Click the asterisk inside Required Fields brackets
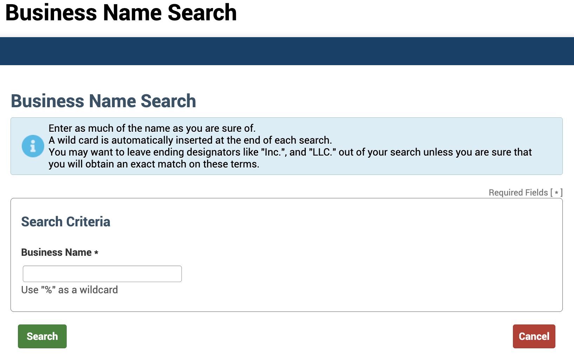 [556, 193]
